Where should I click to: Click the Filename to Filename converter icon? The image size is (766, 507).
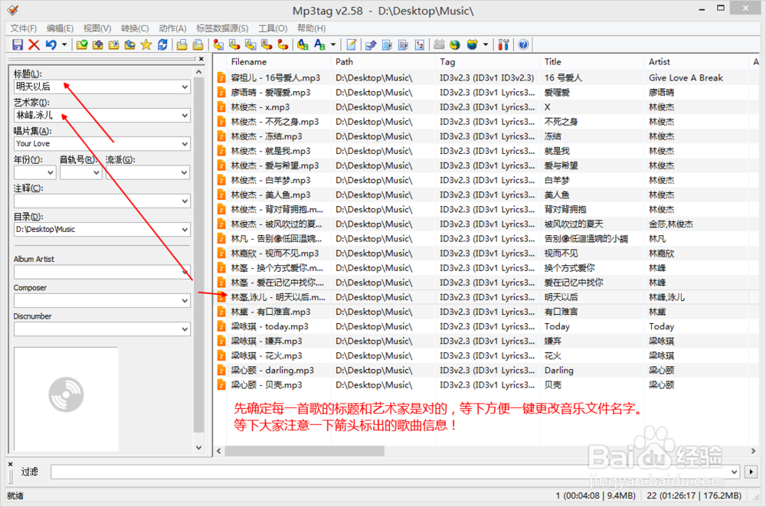coord(250,45)
